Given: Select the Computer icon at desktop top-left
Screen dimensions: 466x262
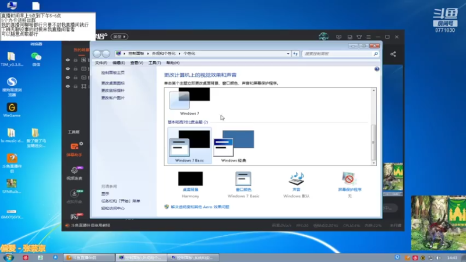Looking at the screenshot, I should pos(12,5).
